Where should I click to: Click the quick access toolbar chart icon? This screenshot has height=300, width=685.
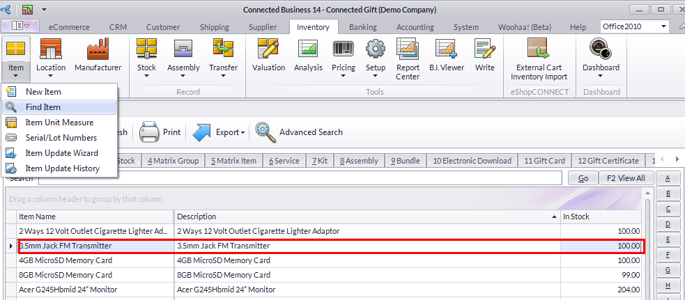(x=27, y=9)
